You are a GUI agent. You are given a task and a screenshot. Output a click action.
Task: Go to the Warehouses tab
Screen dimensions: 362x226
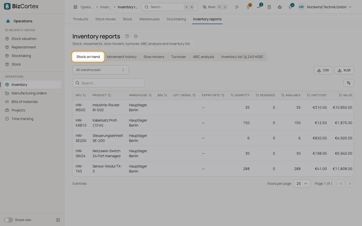pos(149,19)
